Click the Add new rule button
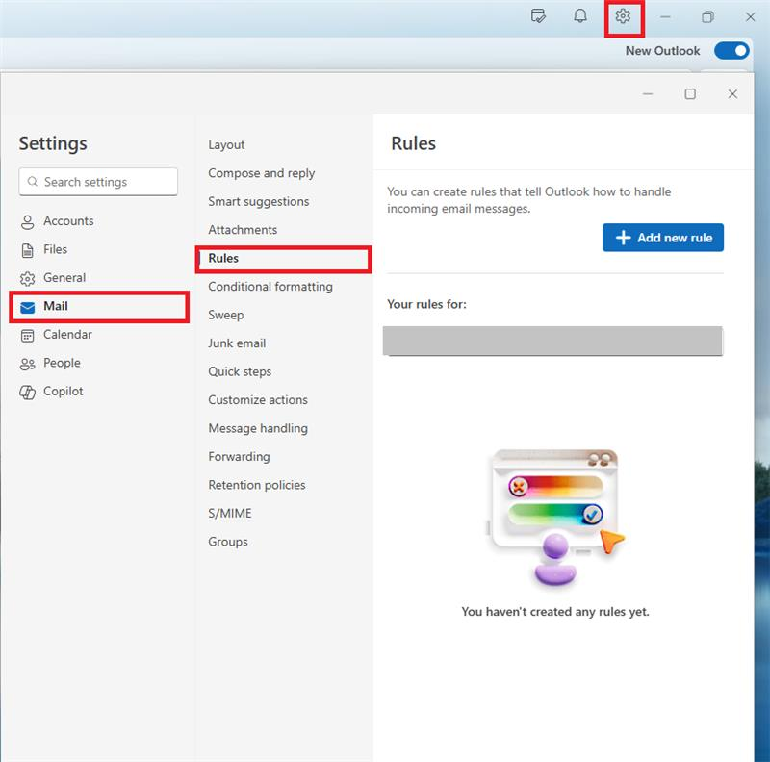 click(663, 238)
